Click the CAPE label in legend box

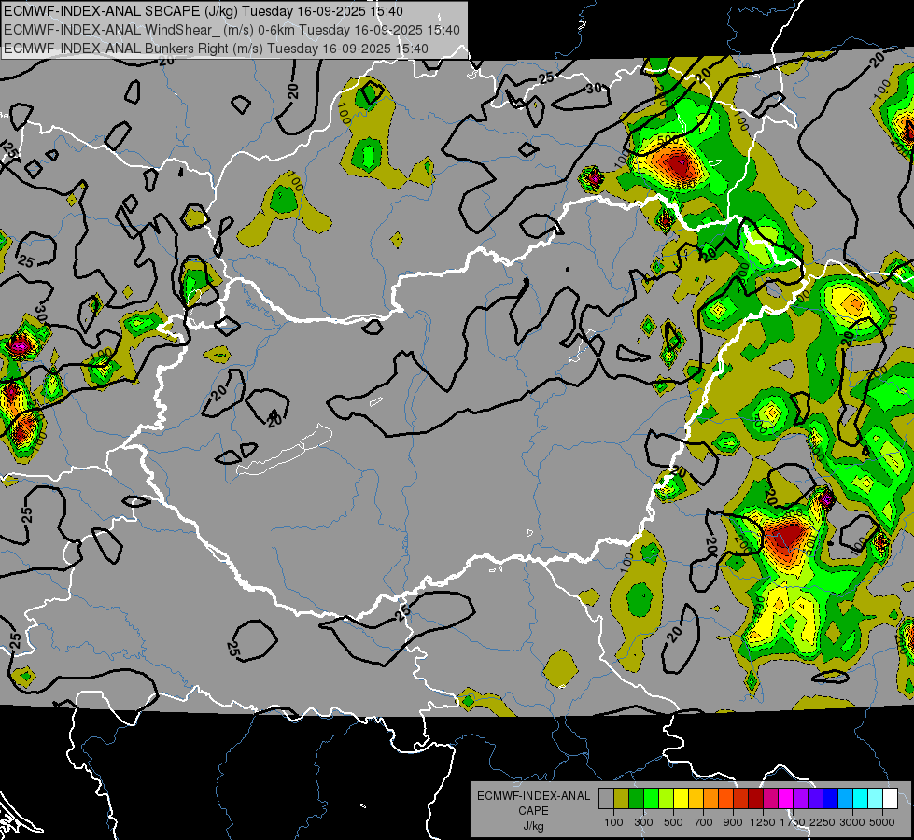point(533,811)
